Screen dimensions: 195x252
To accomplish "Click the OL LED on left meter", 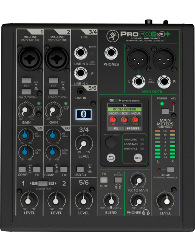I will click(x=158, y=131).
